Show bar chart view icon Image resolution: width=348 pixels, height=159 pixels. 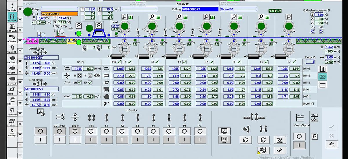(x=322, y=69)
